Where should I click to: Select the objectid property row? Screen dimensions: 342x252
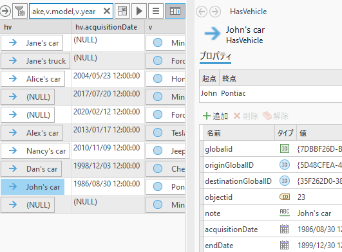(x=271, y=197)
